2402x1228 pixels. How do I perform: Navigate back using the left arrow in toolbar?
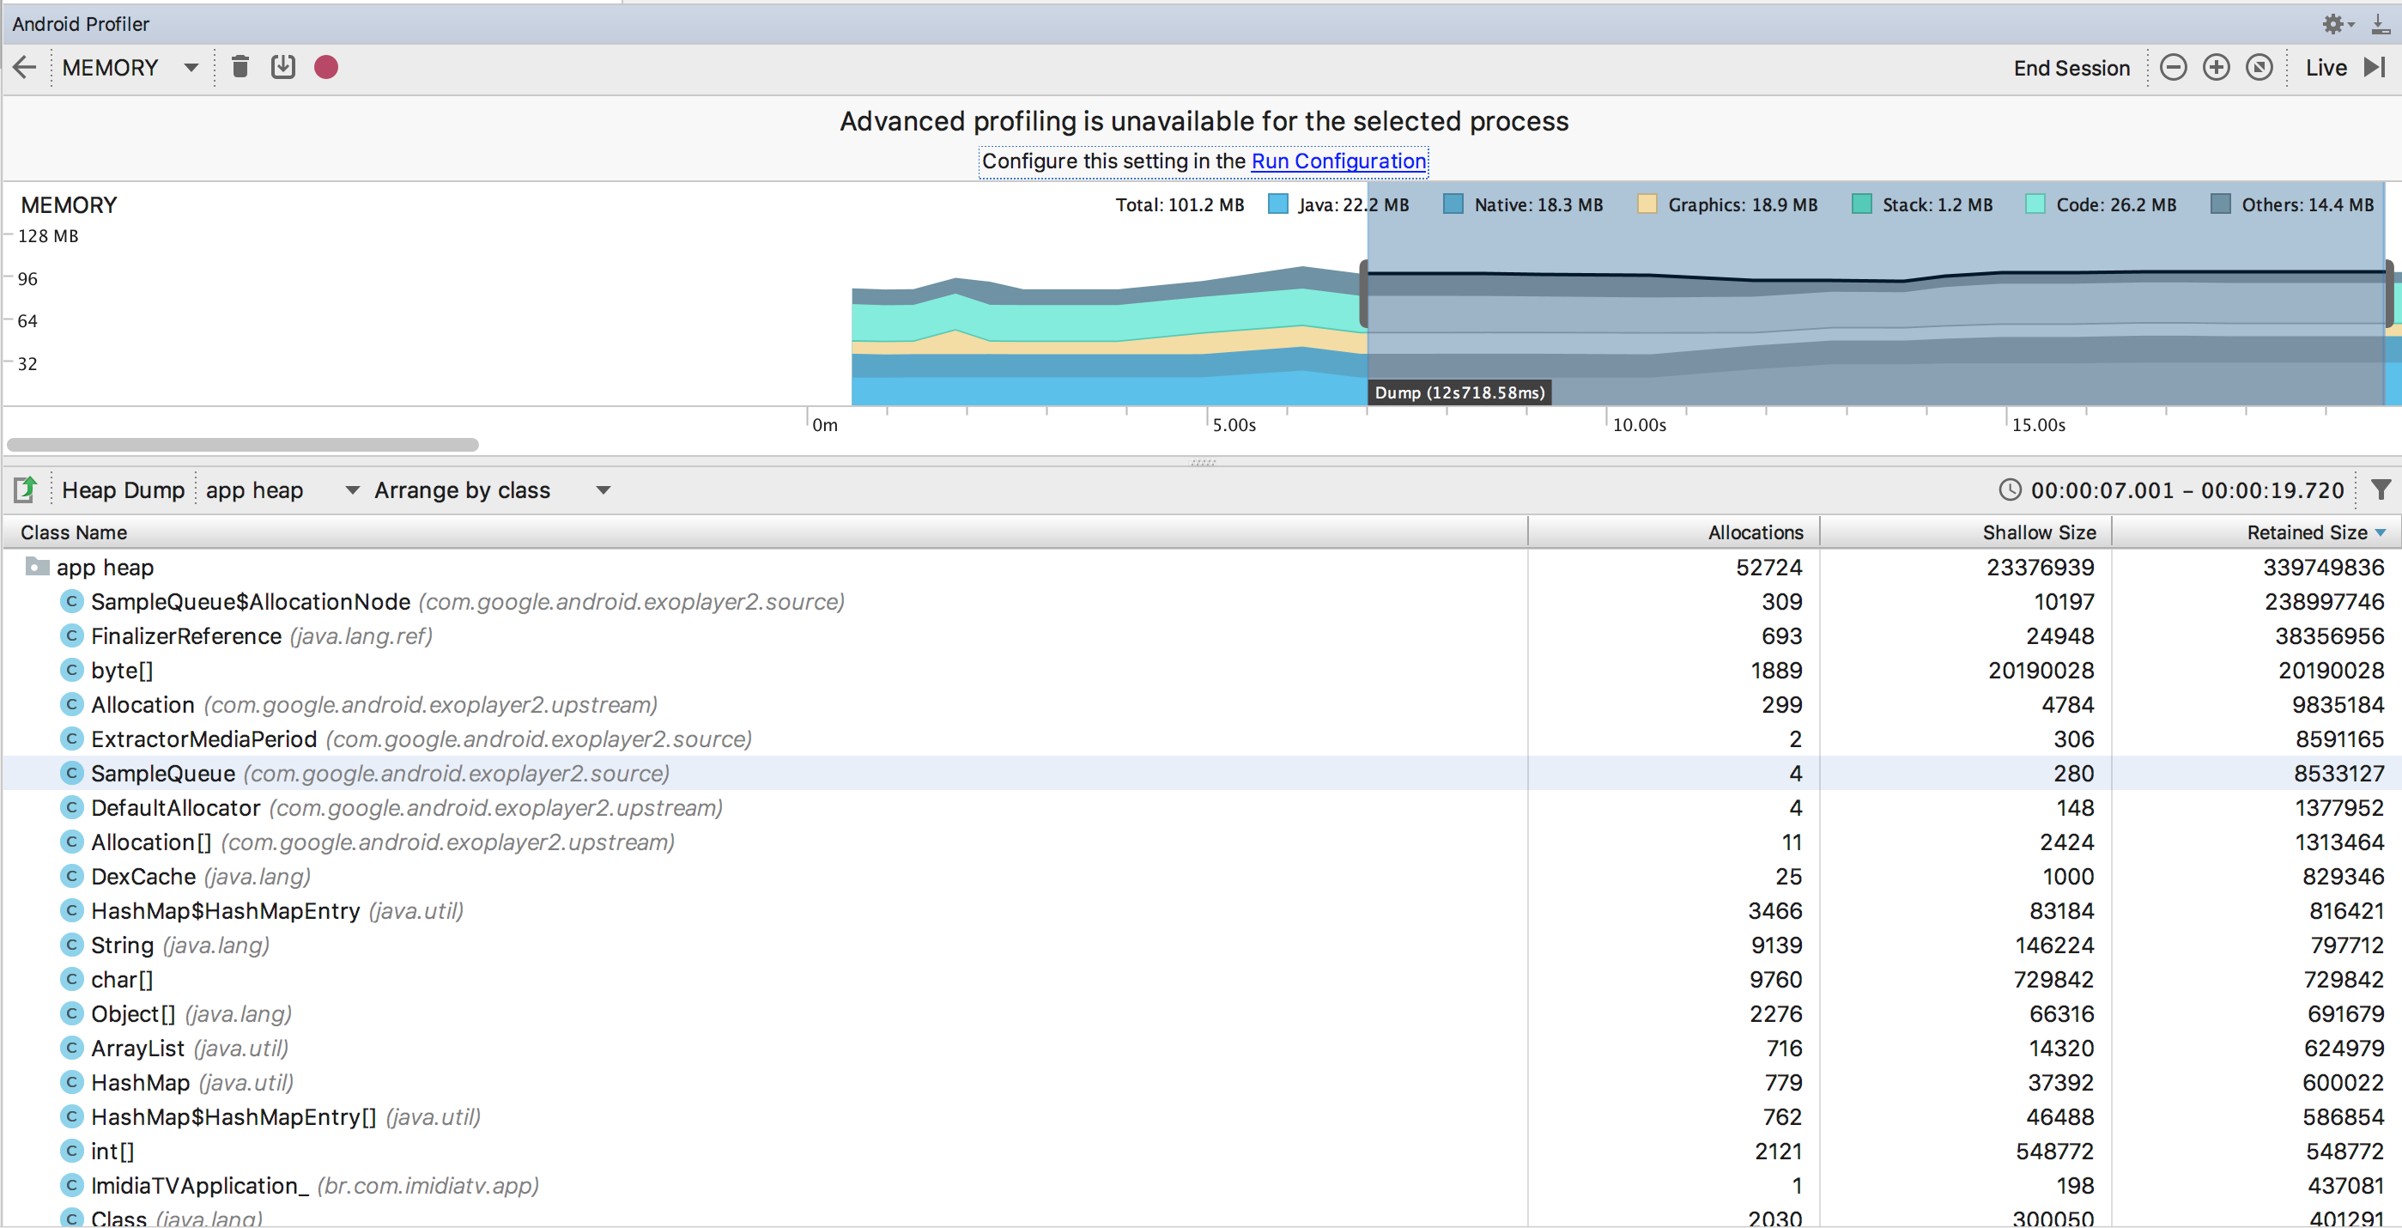tap(24, 67)
